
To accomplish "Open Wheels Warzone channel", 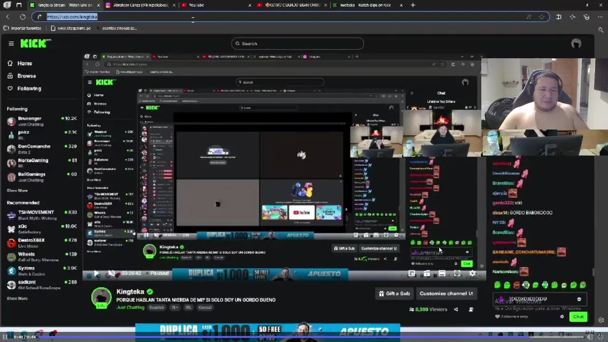I will click(42, 256).
